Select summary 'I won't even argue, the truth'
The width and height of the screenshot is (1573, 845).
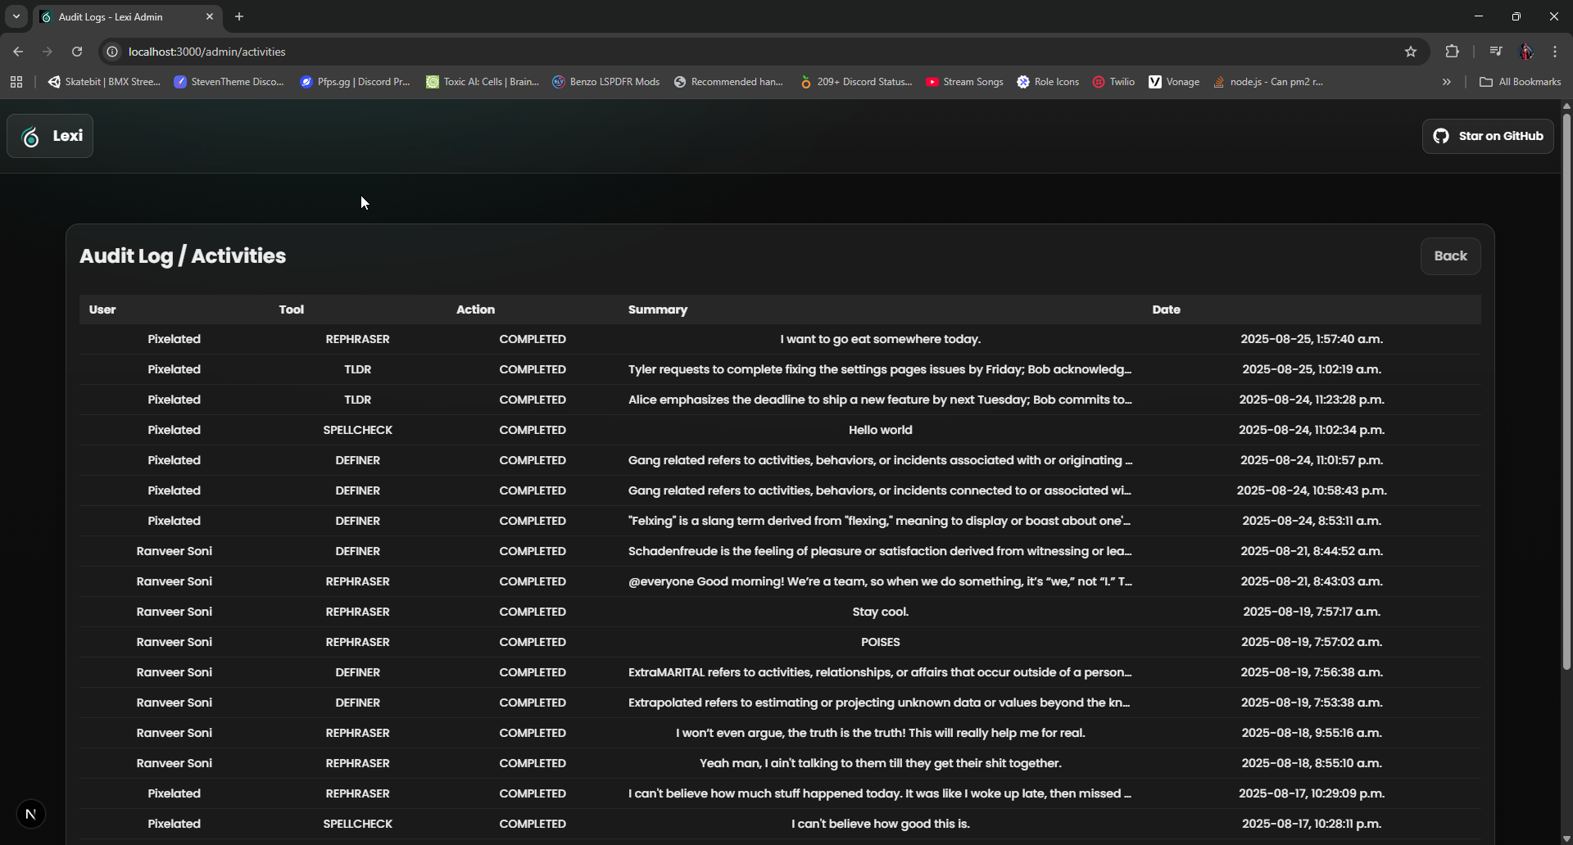pos(880,733)
